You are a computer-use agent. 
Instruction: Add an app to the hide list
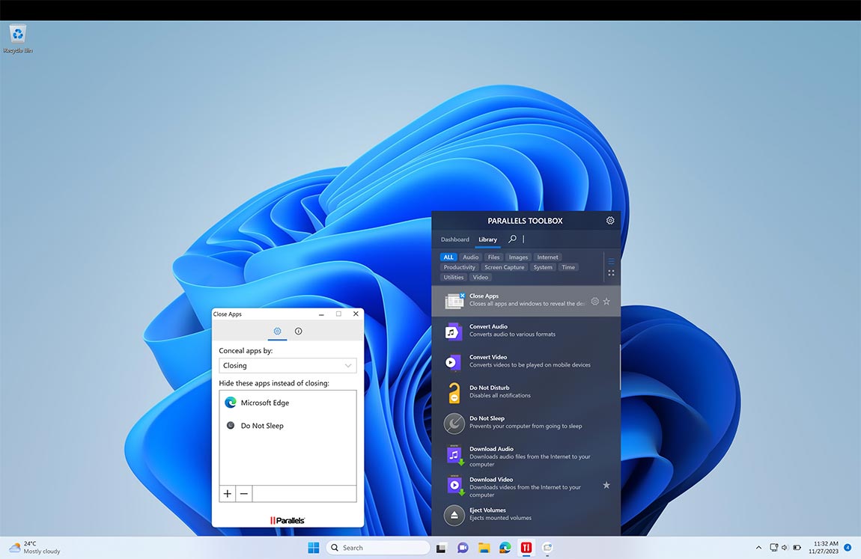[x=227, y=493]
